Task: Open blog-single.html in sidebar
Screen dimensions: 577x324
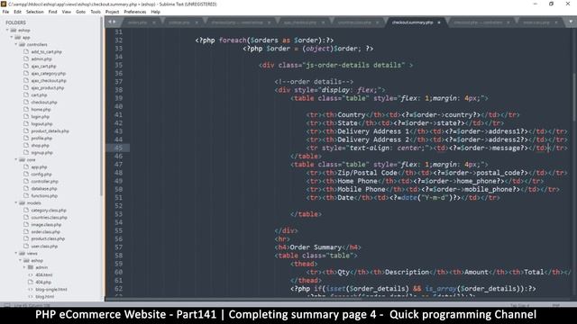Action: click(x=51, y=290)
